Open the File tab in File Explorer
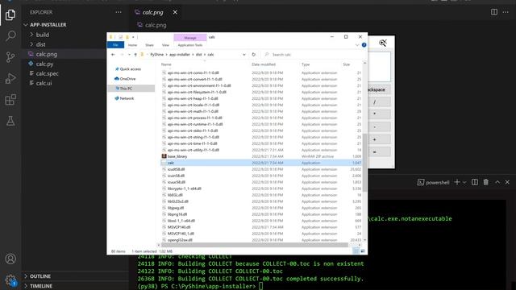The width and height of the screenshot is (516, 290). pos(115,45)
